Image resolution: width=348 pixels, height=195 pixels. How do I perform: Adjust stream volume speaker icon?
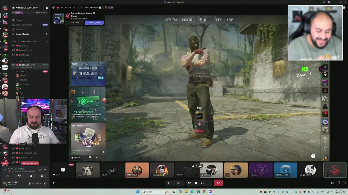click(x=332, y=183)
